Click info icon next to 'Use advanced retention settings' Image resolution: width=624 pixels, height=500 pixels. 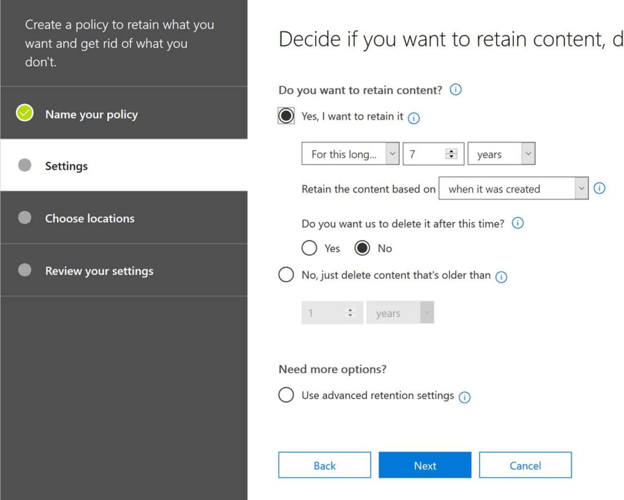(464, 397)
